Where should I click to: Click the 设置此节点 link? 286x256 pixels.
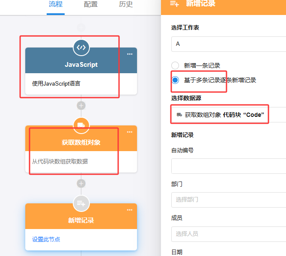pyautogui.click(x=46, y=239)
